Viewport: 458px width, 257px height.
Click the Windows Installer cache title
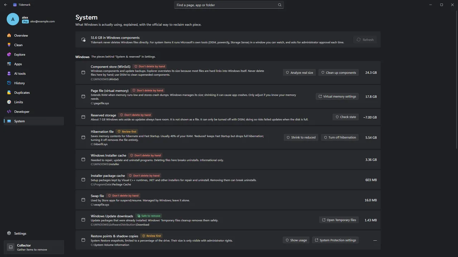click(108, 156)
